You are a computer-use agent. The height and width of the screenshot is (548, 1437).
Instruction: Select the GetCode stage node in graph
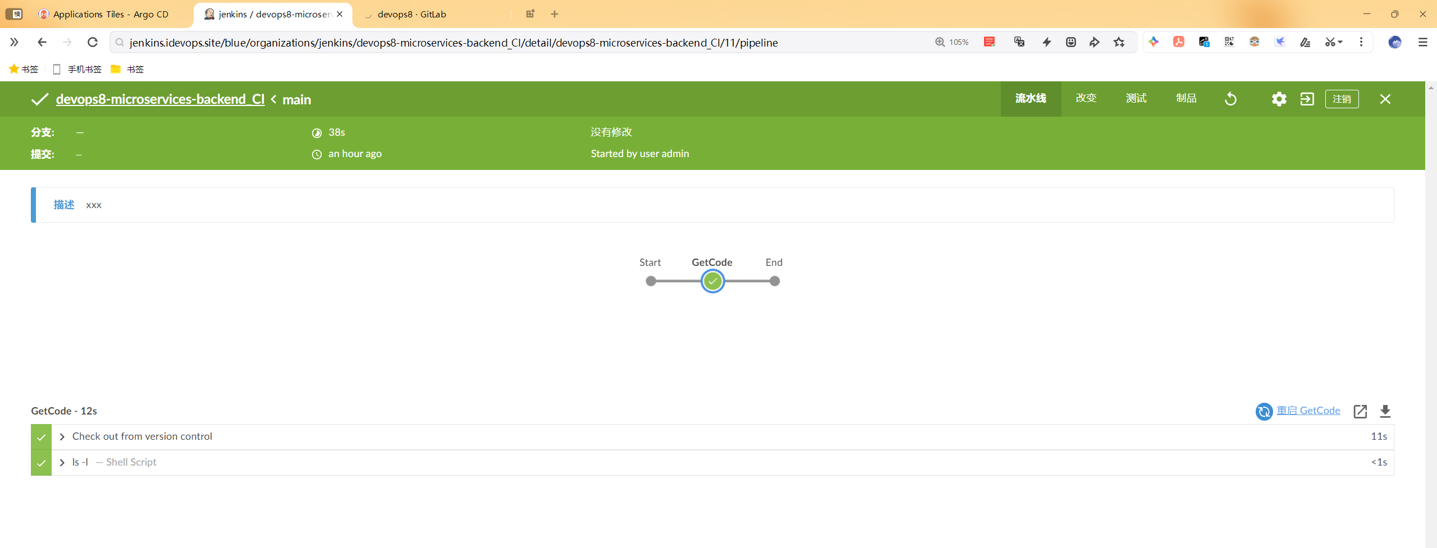pos(712,281)
